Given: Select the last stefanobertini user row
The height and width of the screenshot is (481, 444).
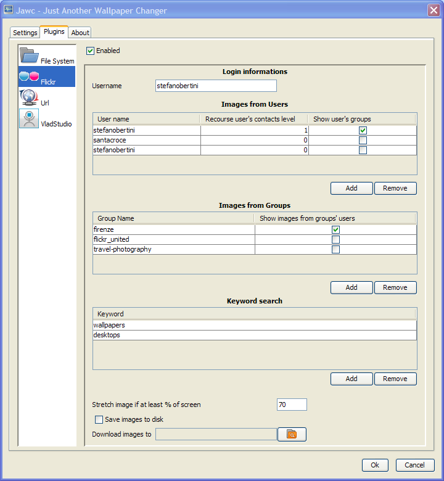Looking at the screenshot, I should click(x=255, y=150).
